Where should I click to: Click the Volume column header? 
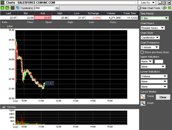[111, 13]
